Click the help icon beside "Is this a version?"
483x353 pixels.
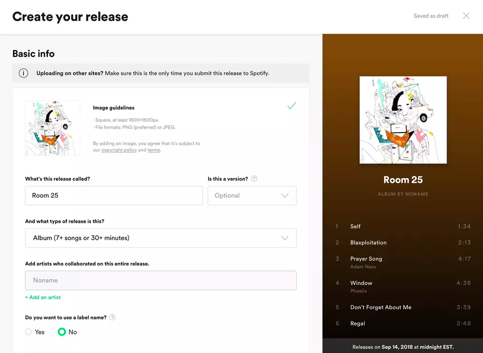coord(254,179)
